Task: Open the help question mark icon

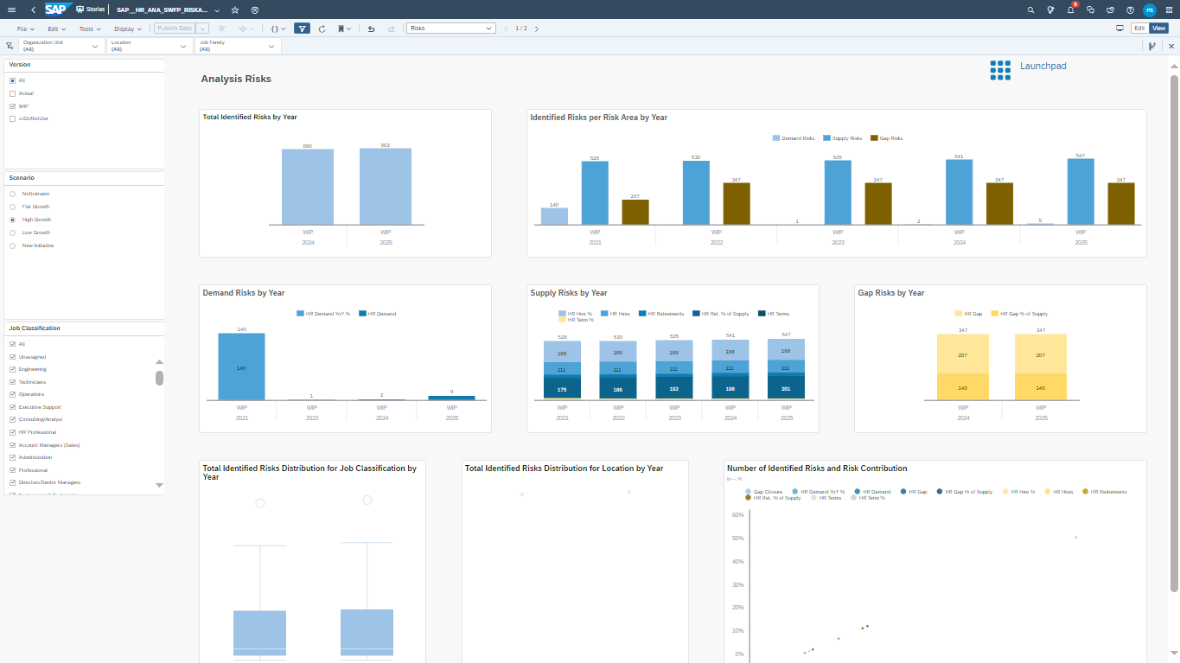Action: click(1130, 10)
